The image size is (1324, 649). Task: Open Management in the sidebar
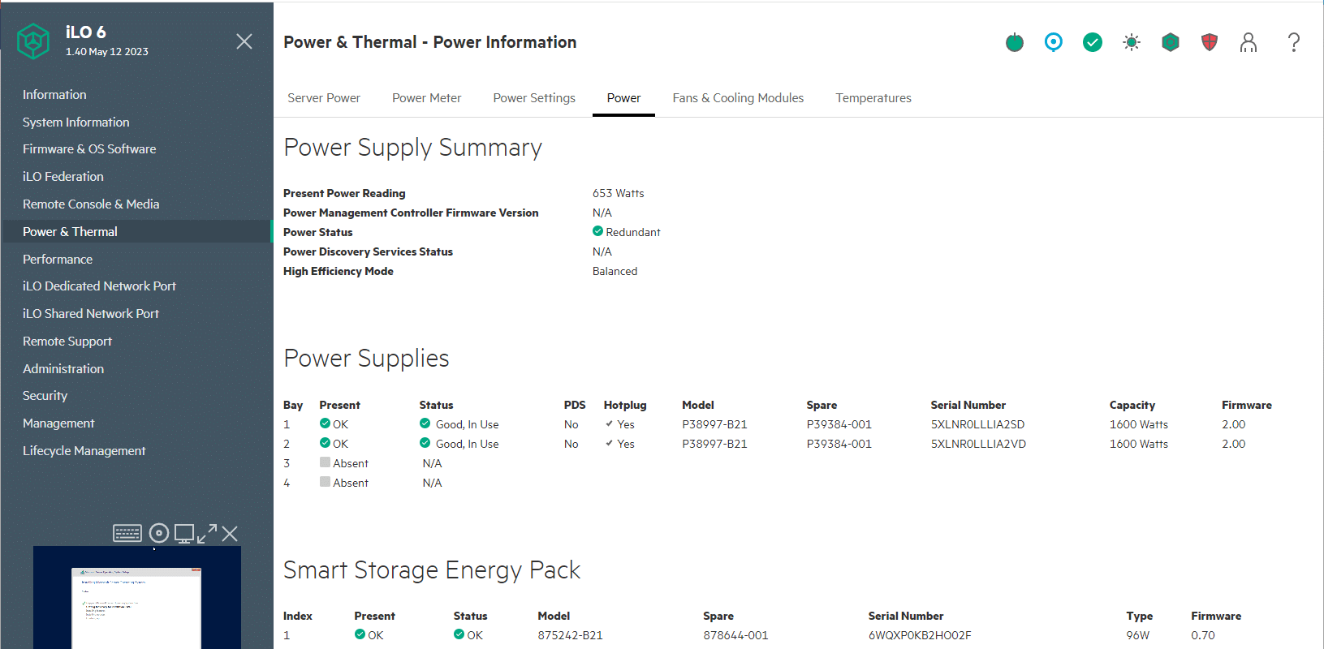pos(58,423)
